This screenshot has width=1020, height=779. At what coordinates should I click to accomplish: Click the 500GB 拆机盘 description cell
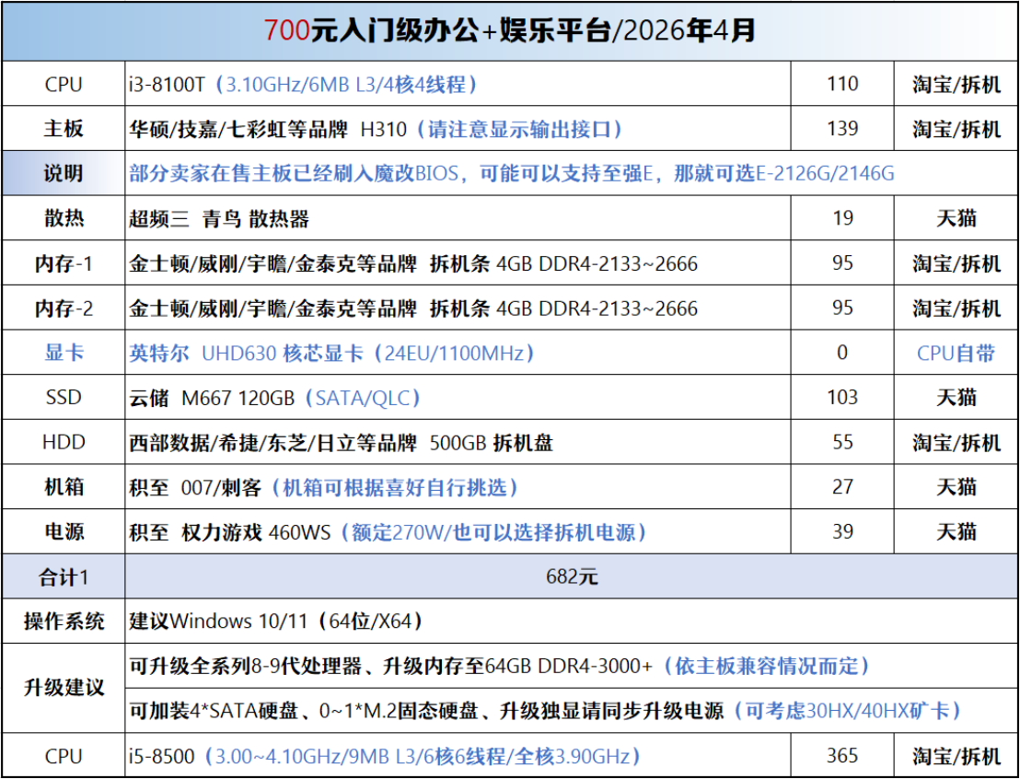458,443
